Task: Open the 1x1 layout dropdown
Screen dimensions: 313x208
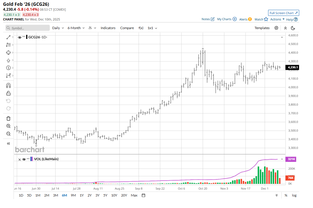Action: (152, 28)
